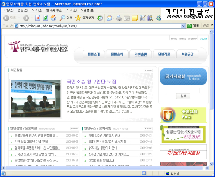This screenshot has height=177, width=215.
Task: Select the 민변소식 navigation tab
Action: (117, 54)
